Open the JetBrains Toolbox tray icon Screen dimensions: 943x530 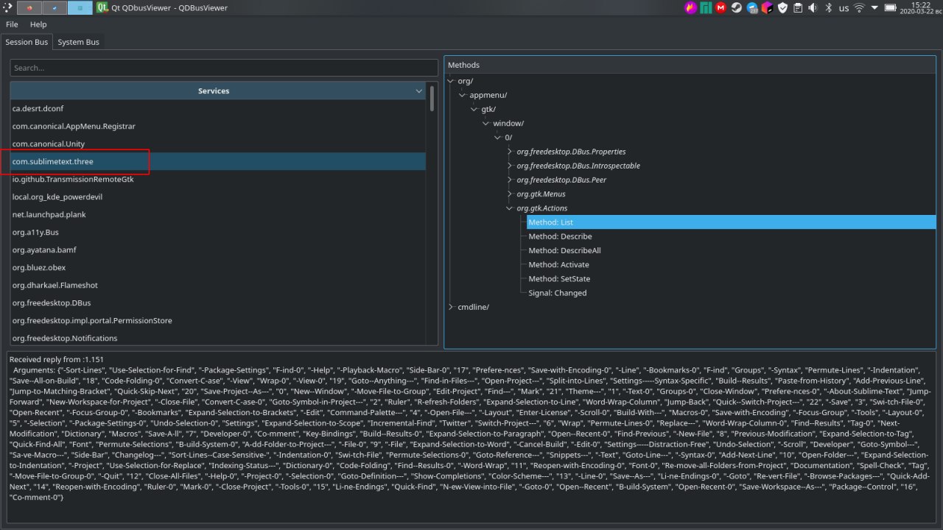click(x=767, y=8)
